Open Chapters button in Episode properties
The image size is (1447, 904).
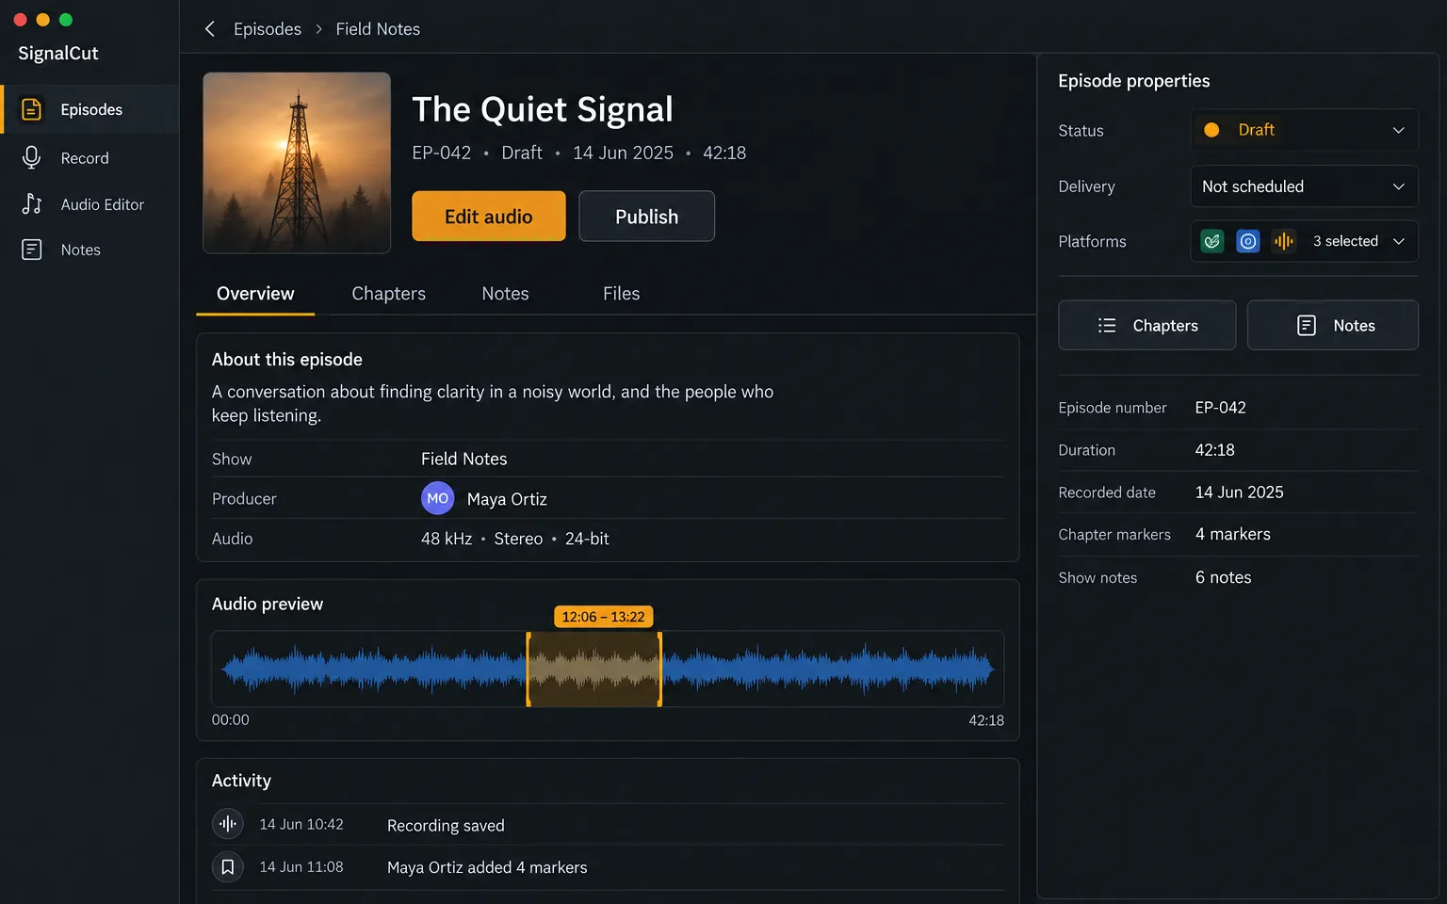coord(1147,325)
